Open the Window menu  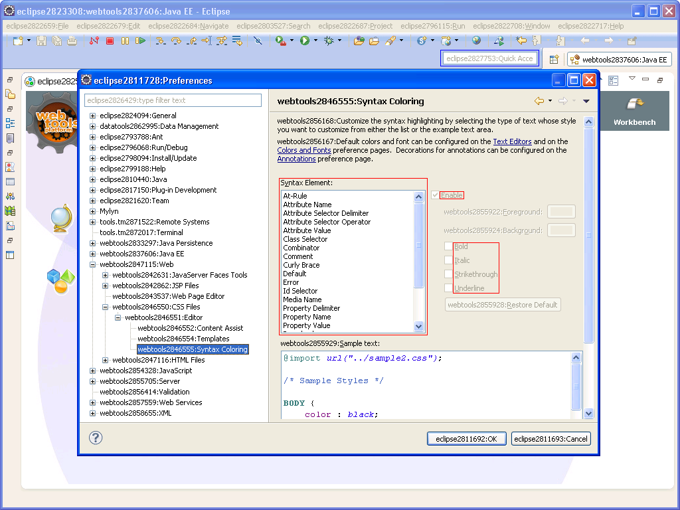[x=511, y=26]
